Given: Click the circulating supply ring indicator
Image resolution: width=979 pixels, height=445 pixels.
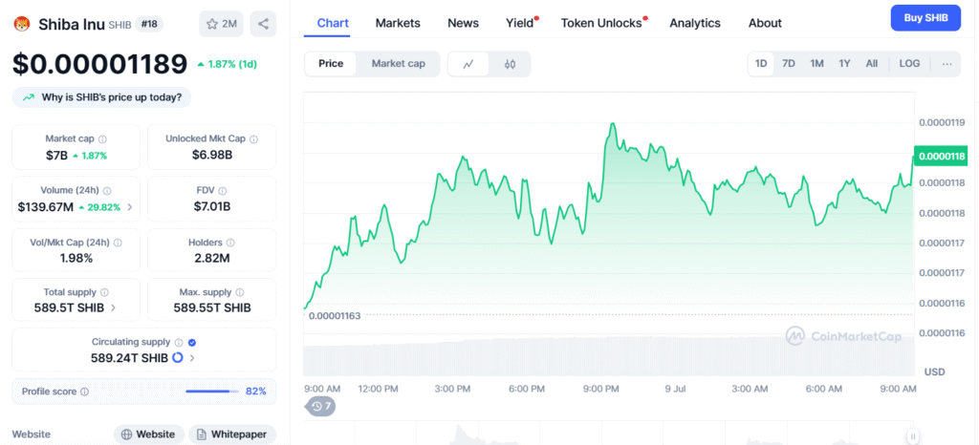Looking at the screenshot, I should (x=177, y=358).
